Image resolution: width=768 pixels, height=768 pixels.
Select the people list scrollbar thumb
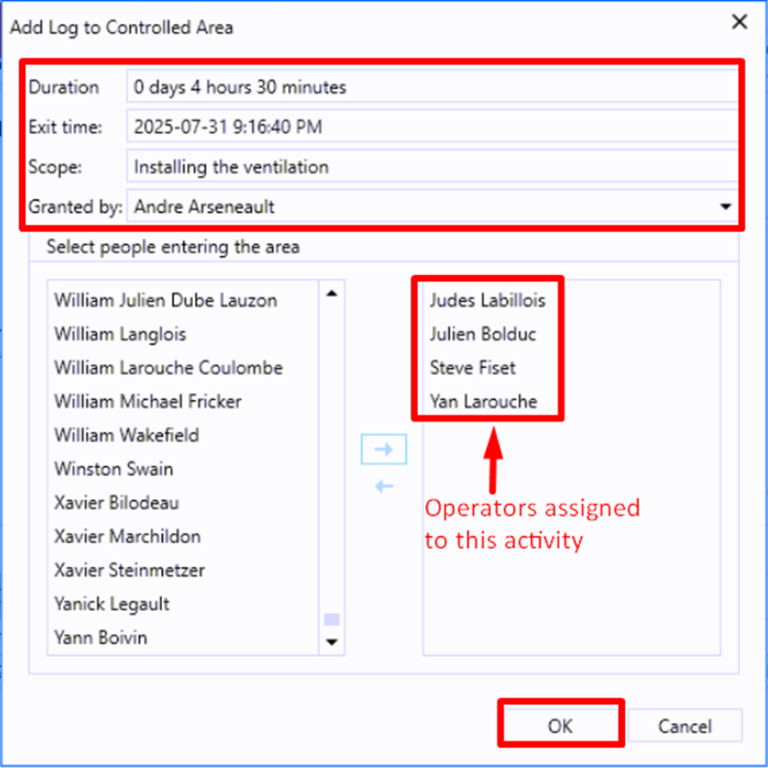point(331,619)
